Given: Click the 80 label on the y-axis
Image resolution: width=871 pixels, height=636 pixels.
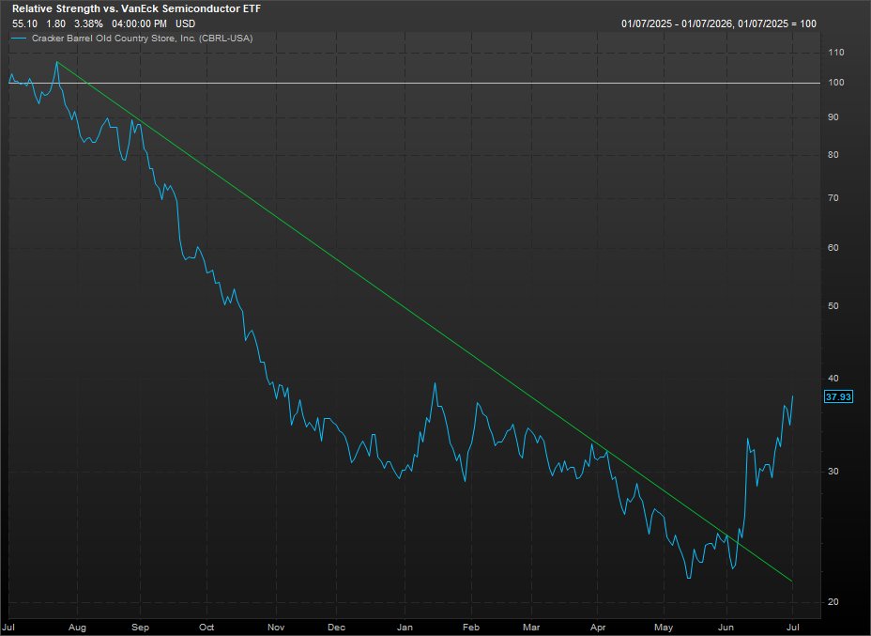Looking at the screenshot, I should click(x=833, y=155).
